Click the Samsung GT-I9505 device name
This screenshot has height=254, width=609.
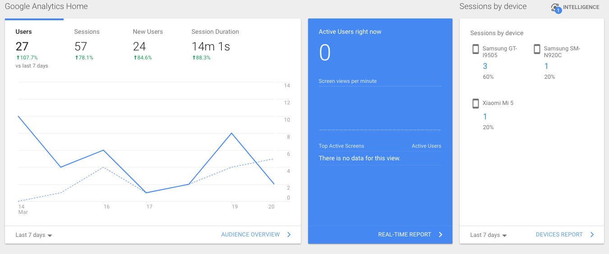tap(500, 52)
